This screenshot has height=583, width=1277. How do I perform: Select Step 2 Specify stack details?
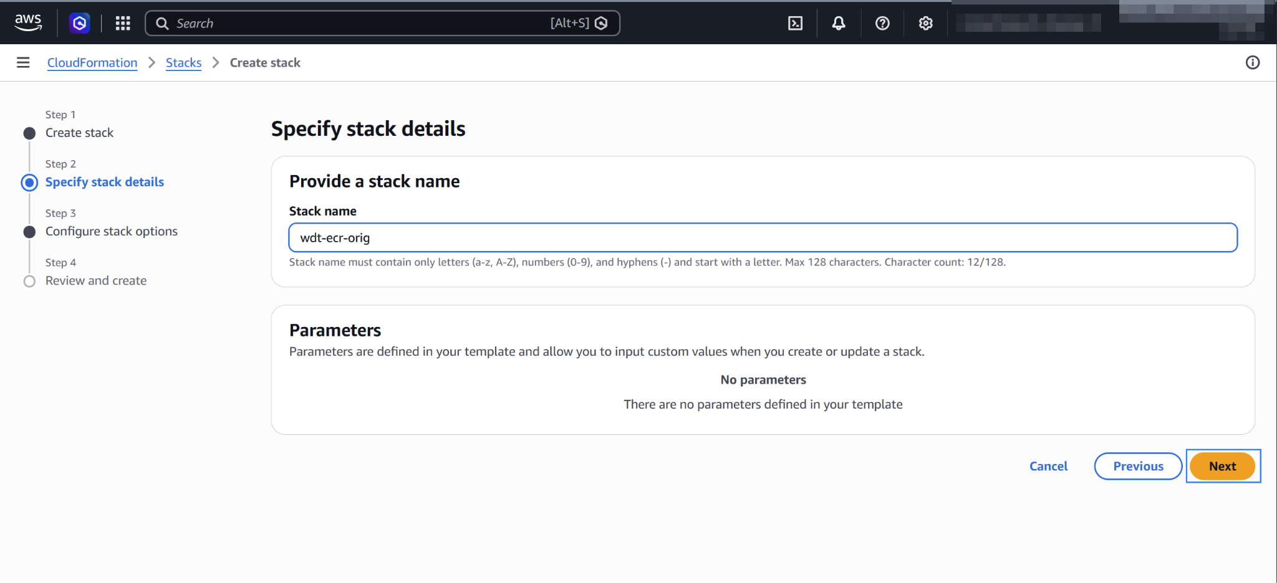click(104, 182)
